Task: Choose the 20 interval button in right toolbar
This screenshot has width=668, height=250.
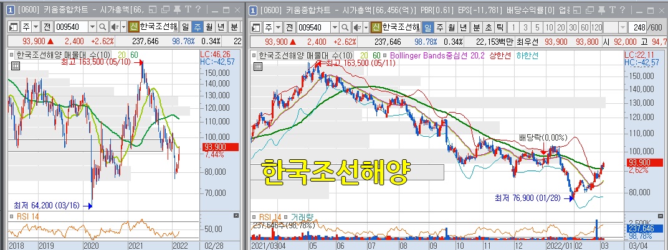Action: (x=561, y=27)
